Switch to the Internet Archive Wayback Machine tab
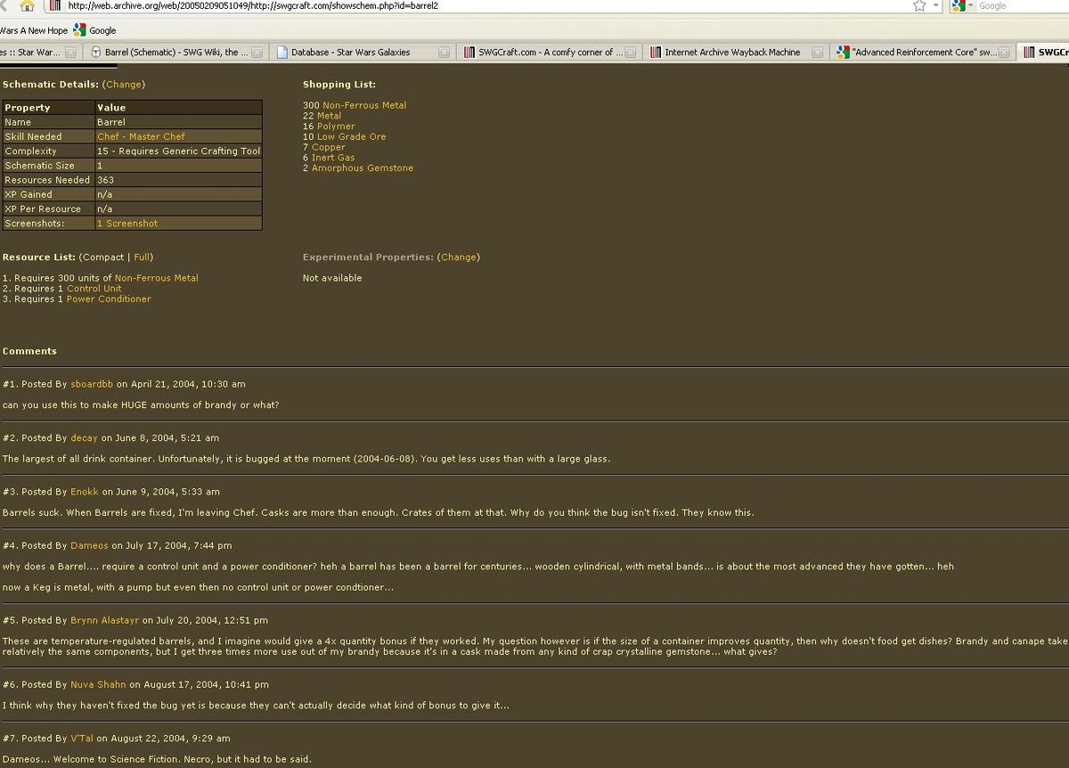 coord(731,53)
